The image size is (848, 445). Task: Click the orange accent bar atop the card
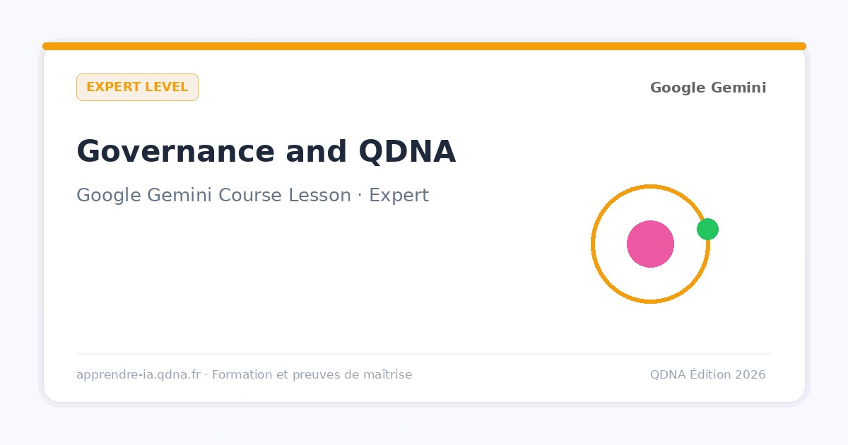coord(424,46)
